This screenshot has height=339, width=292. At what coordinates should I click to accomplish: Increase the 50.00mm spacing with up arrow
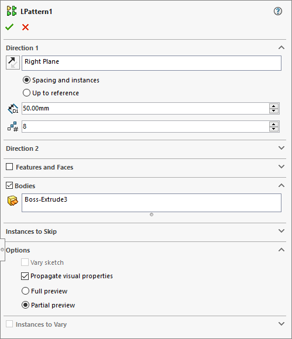[x=274, y=106]
